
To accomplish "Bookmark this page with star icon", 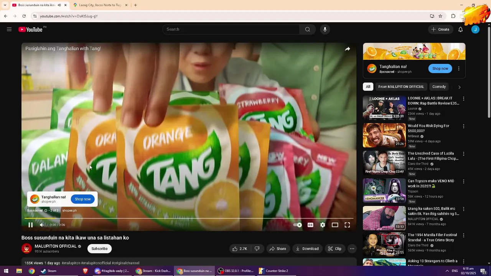I will click(x=440, y=16).
